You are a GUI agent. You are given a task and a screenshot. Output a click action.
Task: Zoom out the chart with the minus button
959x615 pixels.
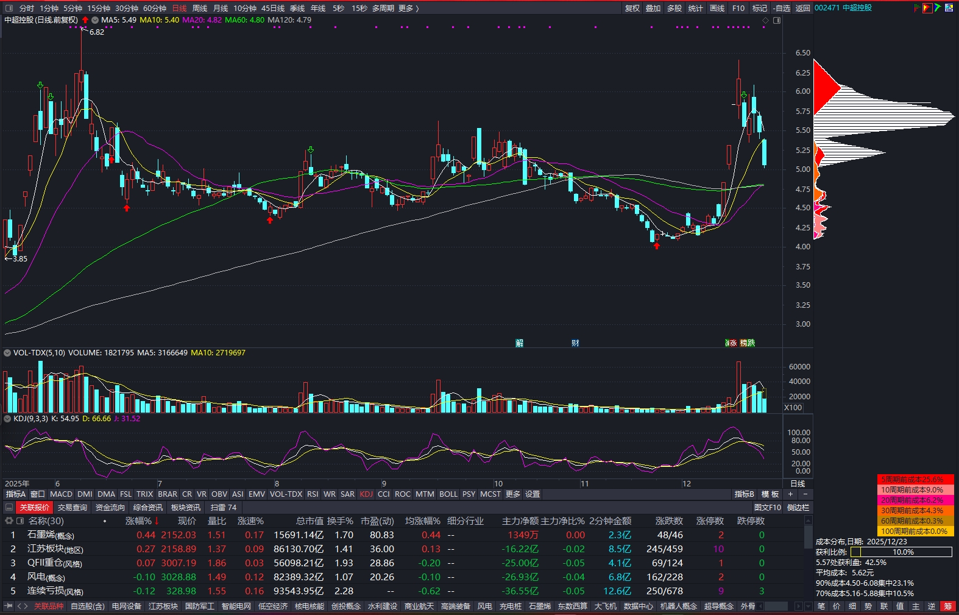805,494
